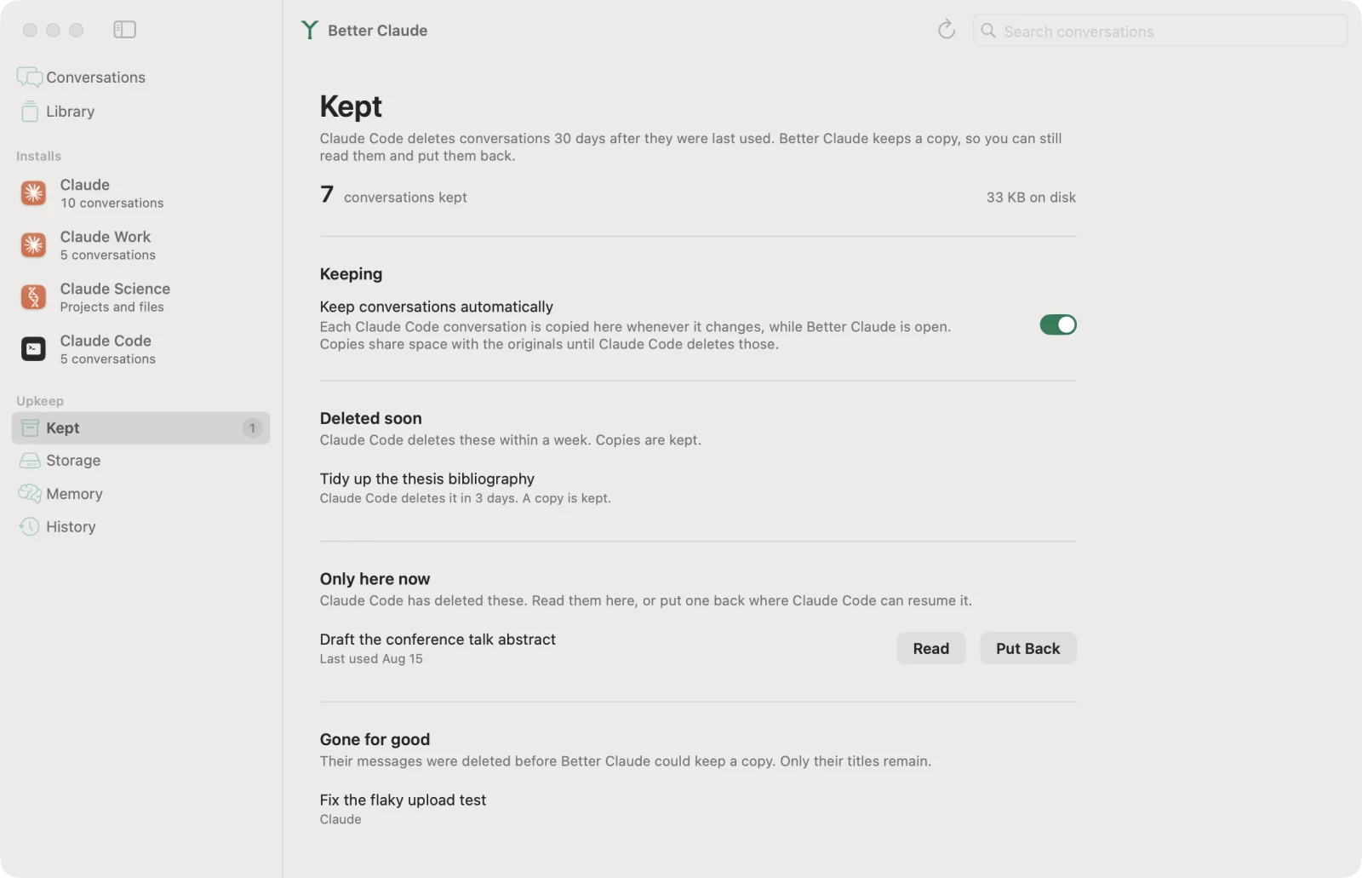Select Claude Science projects and files
1362x878 pixels.
[x=141, y=297]
